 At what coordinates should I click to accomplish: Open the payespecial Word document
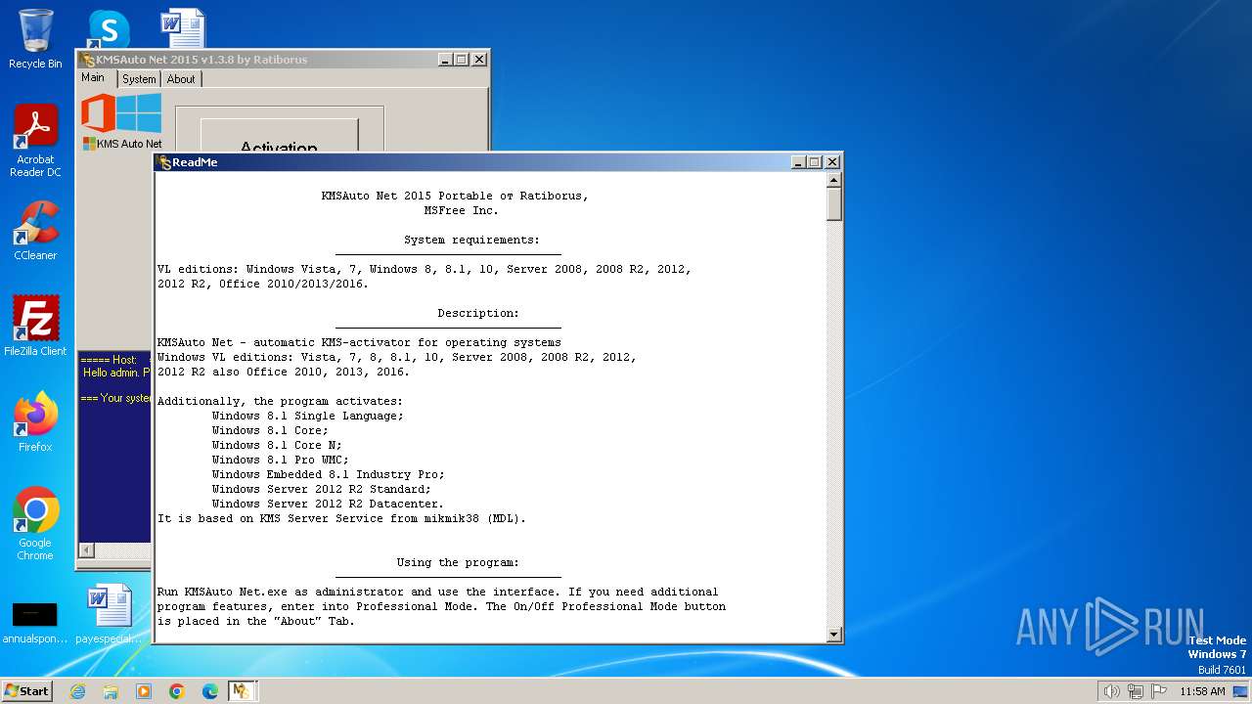(109, 615)
